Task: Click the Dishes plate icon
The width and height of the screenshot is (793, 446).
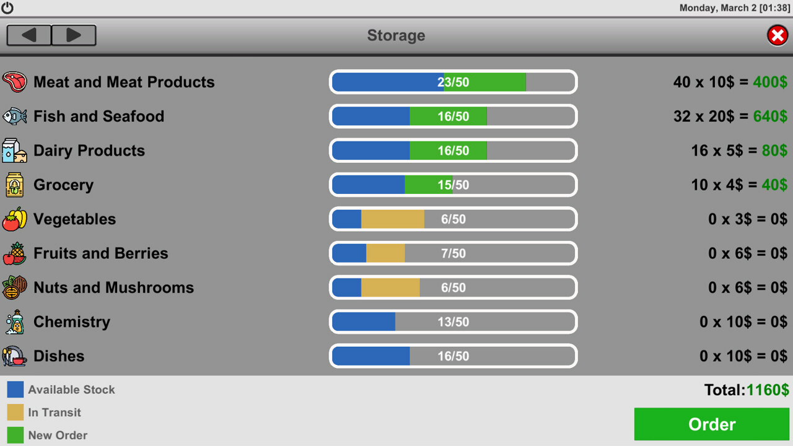Action: point(14,356)
